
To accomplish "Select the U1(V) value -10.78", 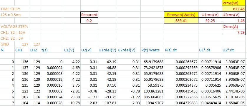I will click(72, 103).
